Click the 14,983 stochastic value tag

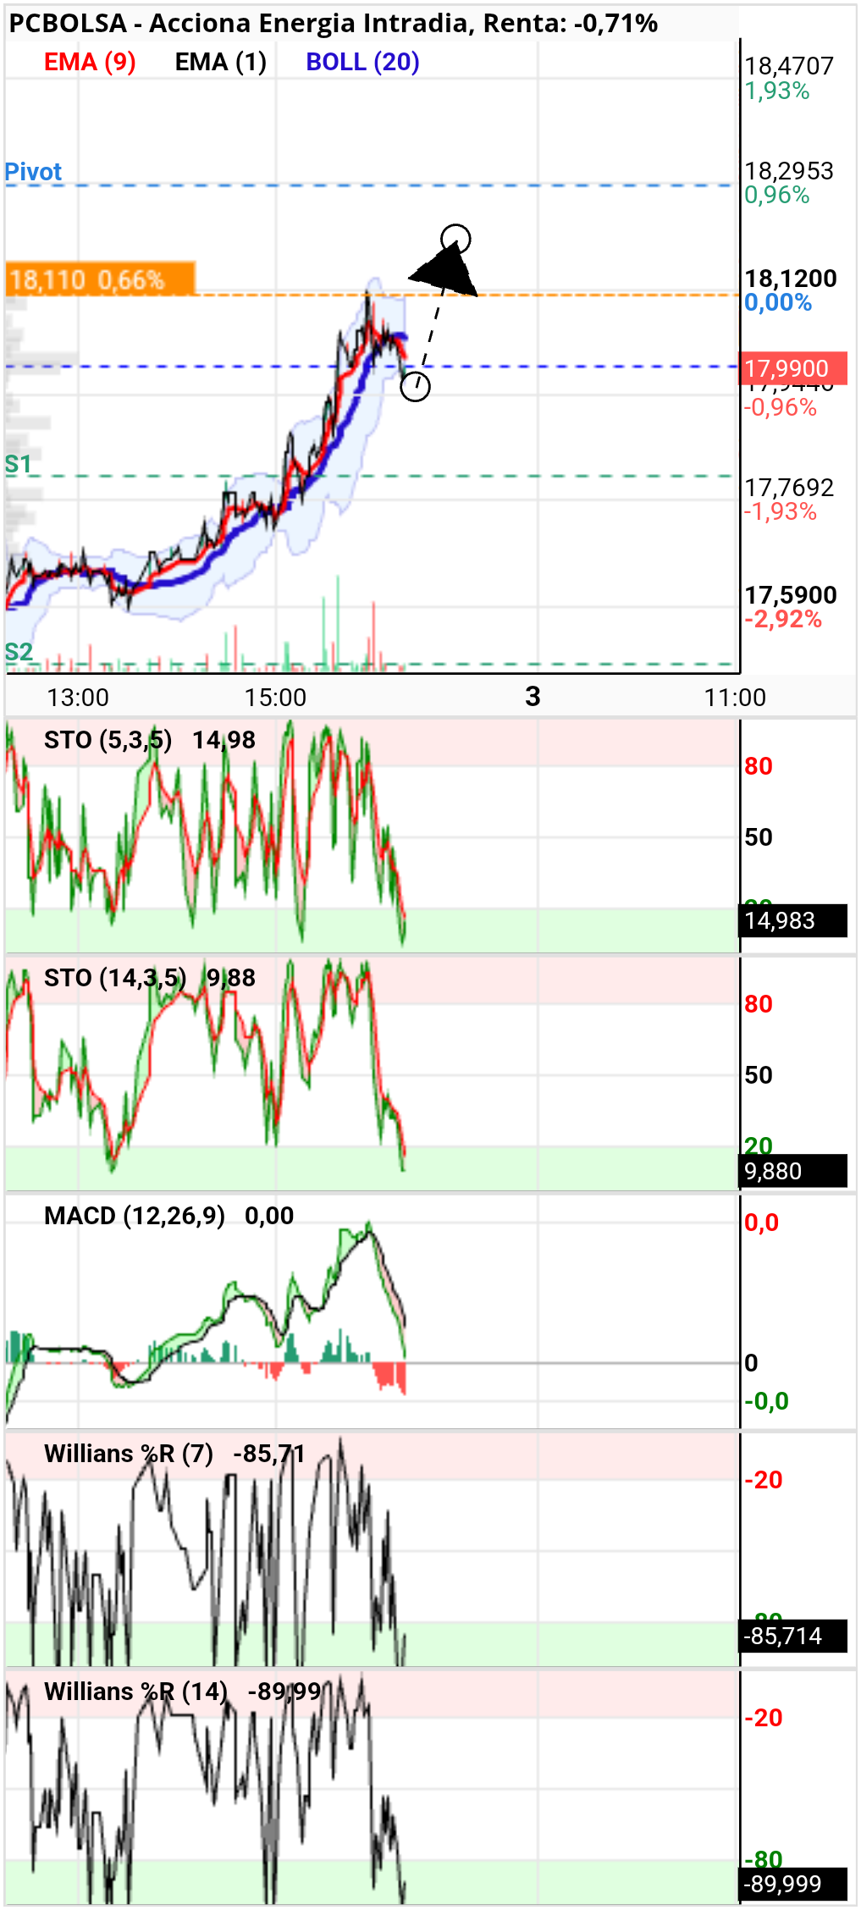click(793, 920)
